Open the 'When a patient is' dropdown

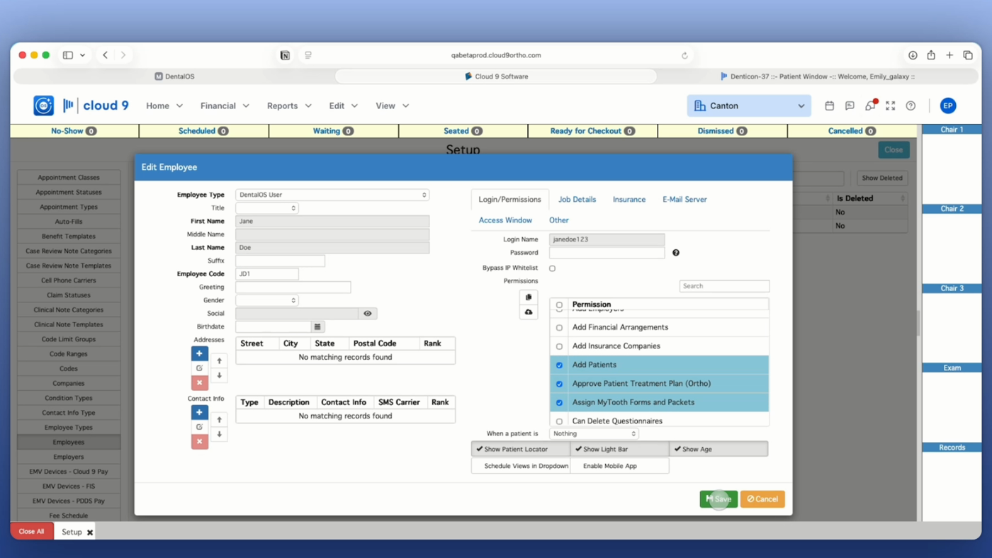point(594,433)
